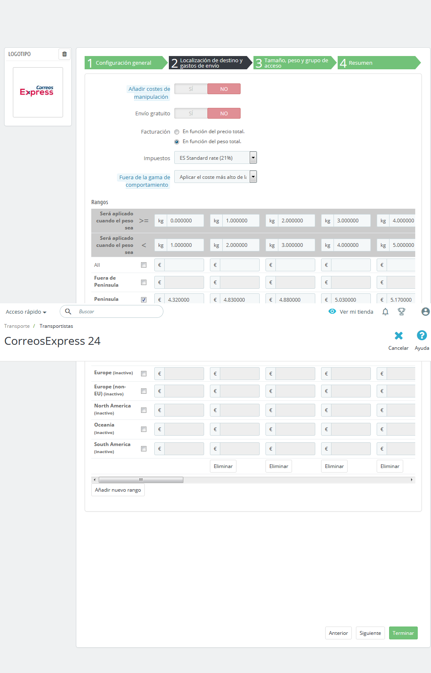This screenshot has height=673, width=431.
Task: Open the user profile avatar icon
Action: point(426,312)
